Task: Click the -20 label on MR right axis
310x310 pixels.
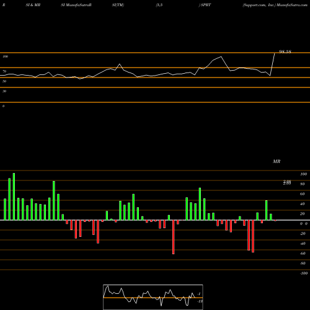Action: [x=303, y=234]
